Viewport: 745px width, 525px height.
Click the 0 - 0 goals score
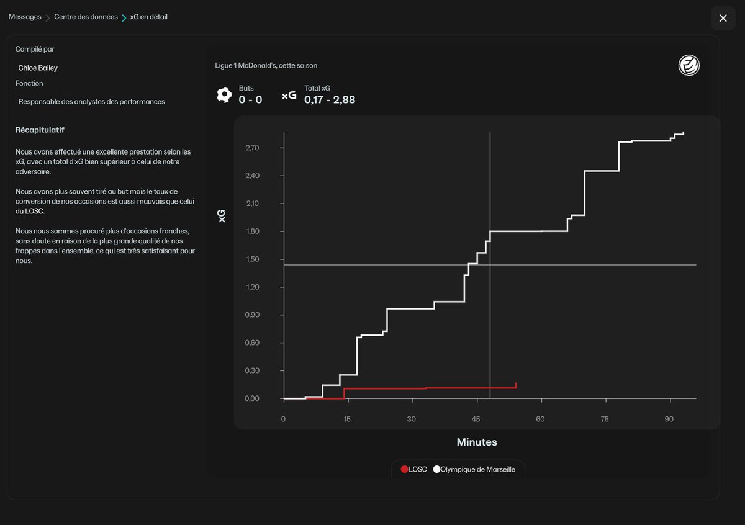tap(250, 99)
